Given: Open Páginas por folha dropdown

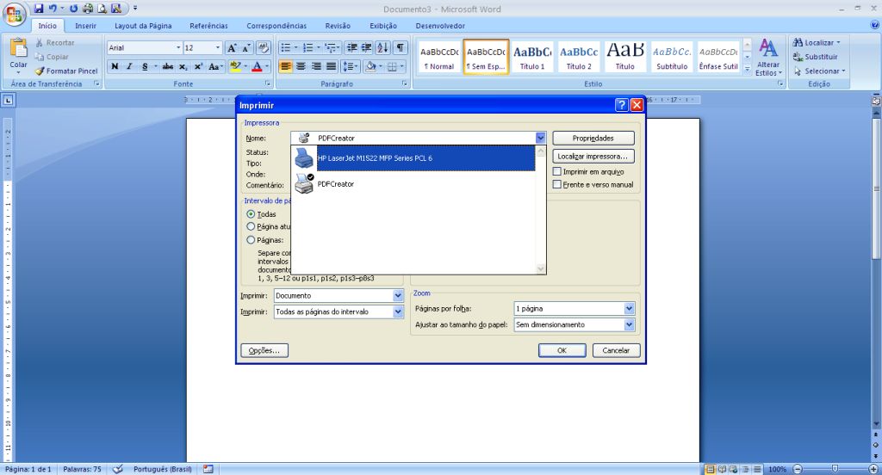Looking at the screenshot, I should [630, 309].
